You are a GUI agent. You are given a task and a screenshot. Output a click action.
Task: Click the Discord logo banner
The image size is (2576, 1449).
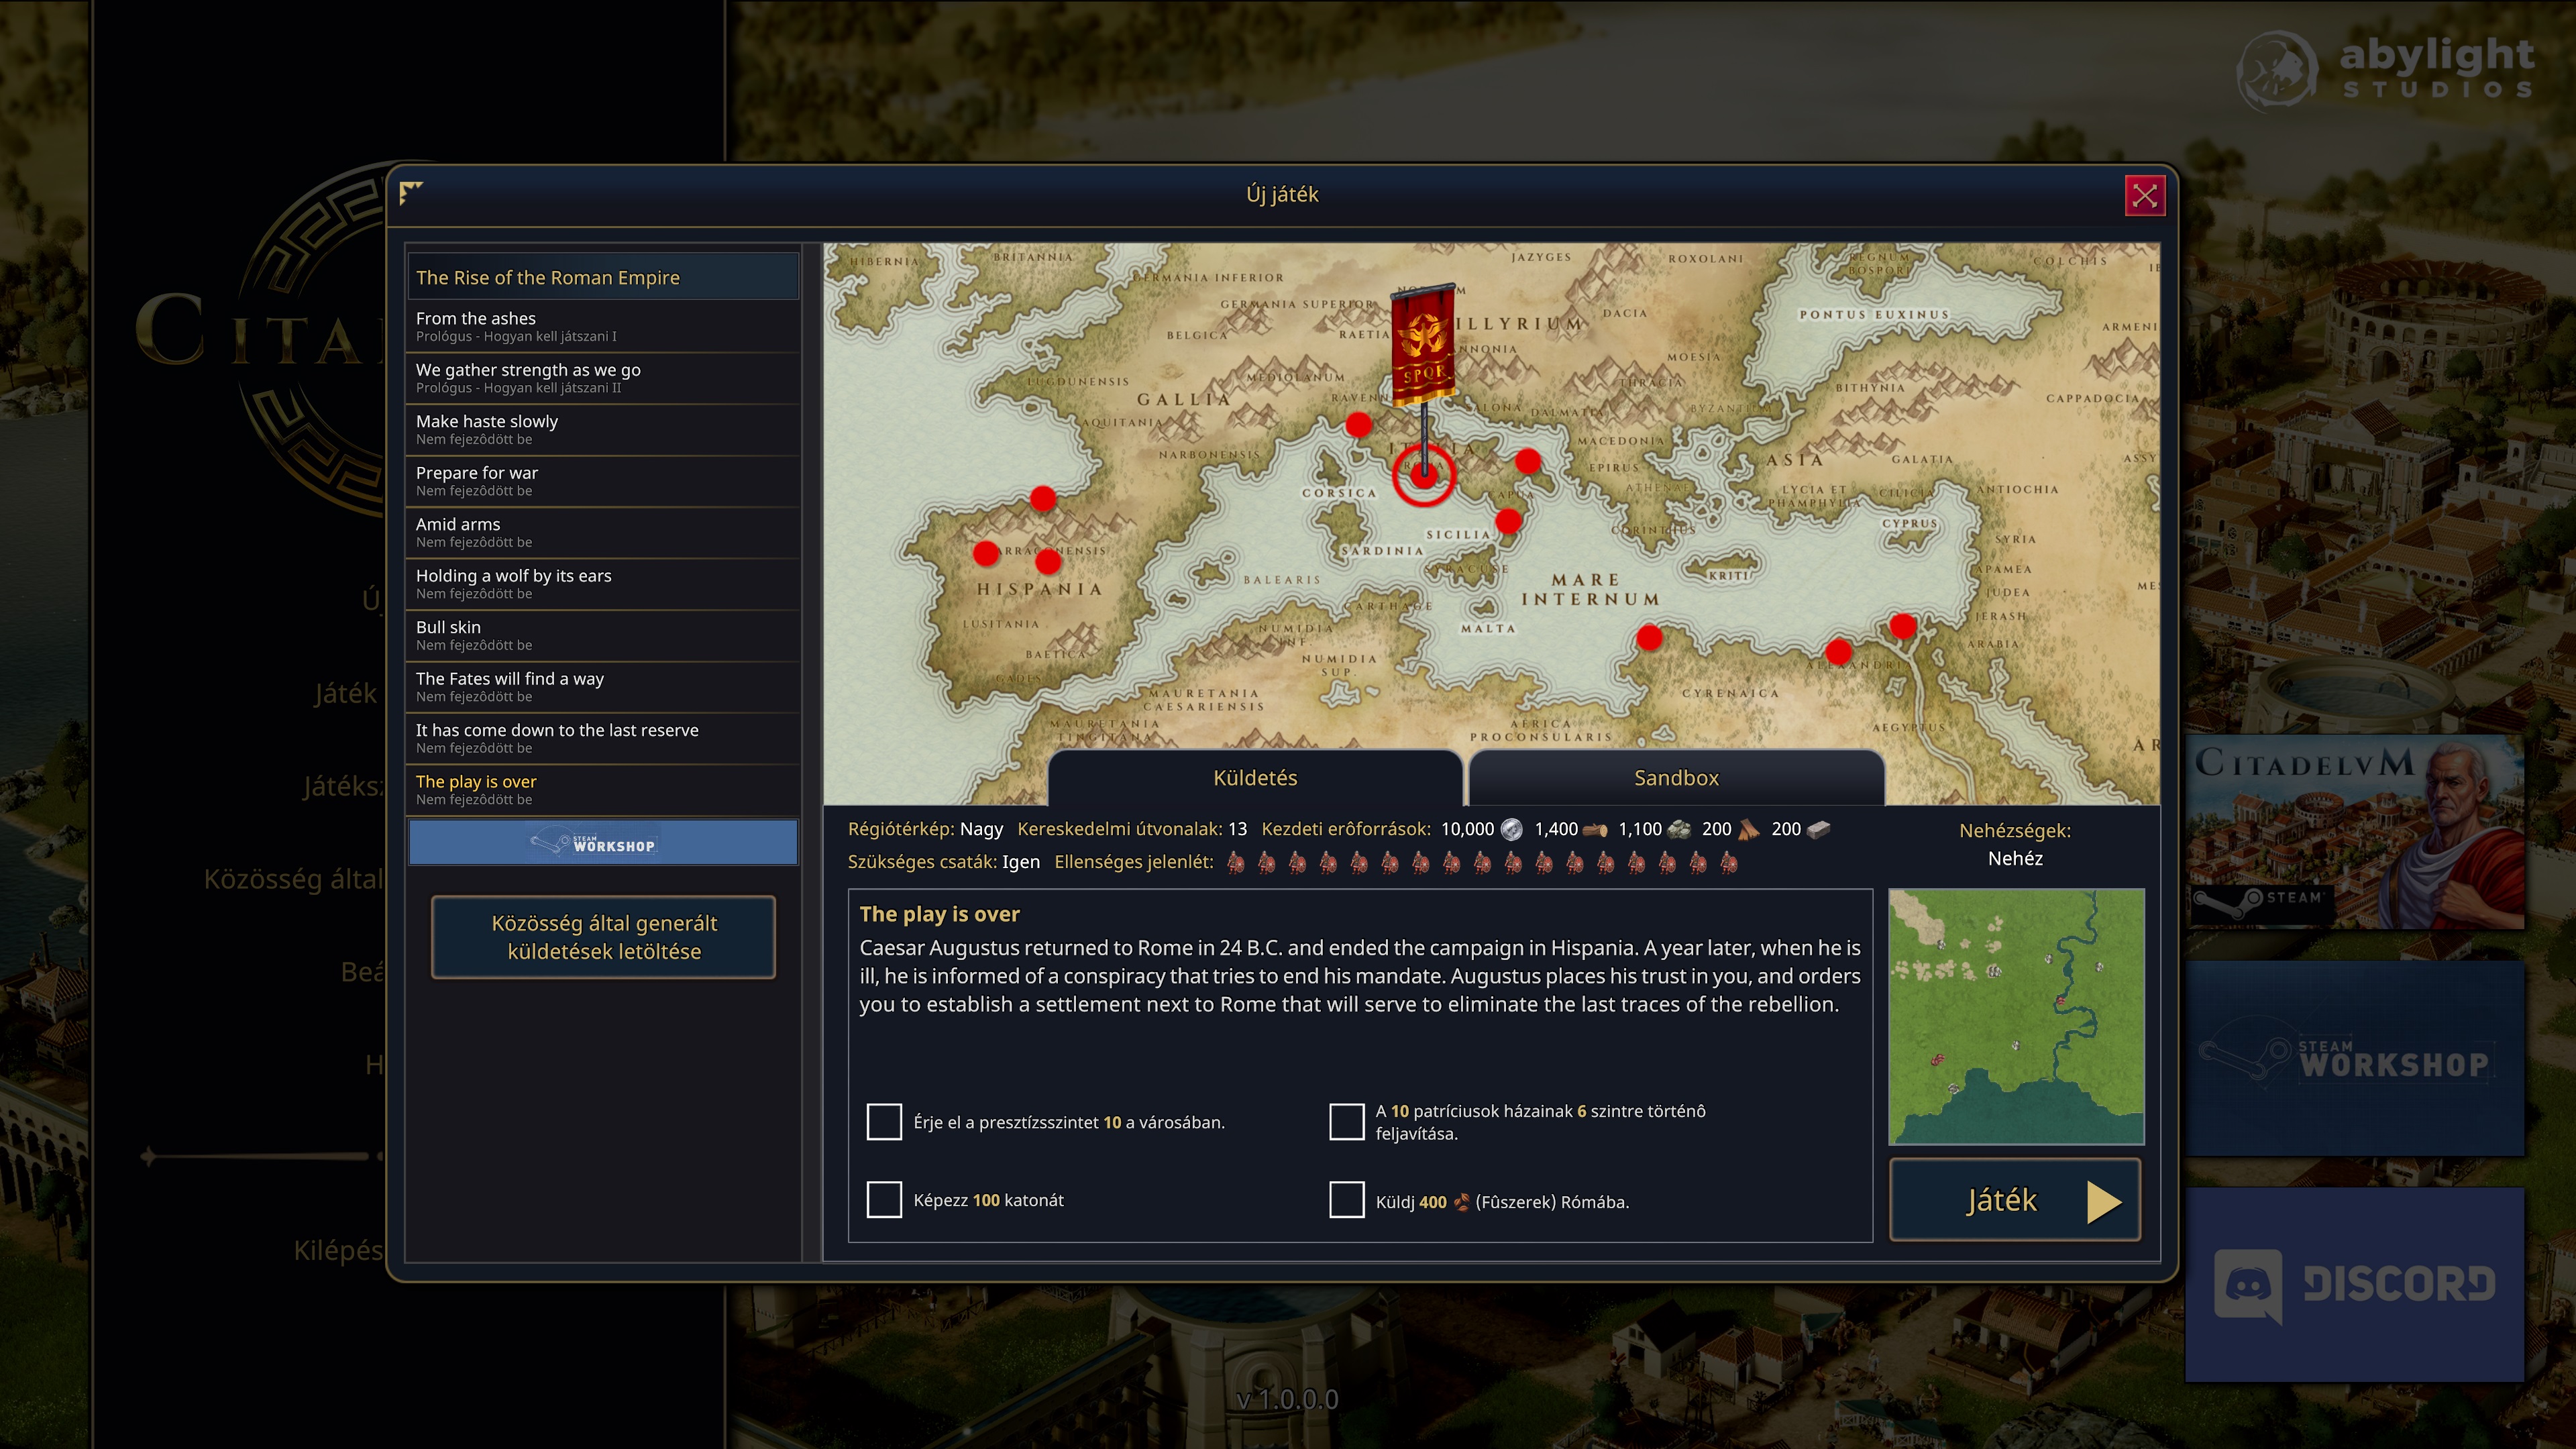(x=2354, y=1284)
